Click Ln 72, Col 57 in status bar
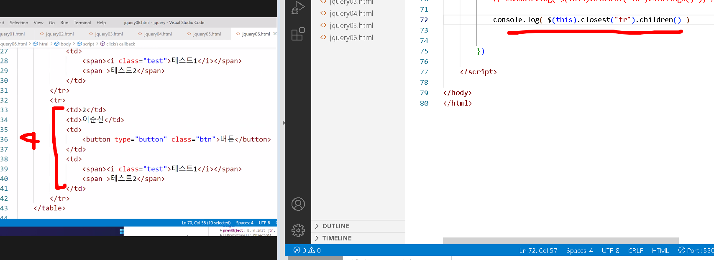714x260 pixels. [538, 250]
